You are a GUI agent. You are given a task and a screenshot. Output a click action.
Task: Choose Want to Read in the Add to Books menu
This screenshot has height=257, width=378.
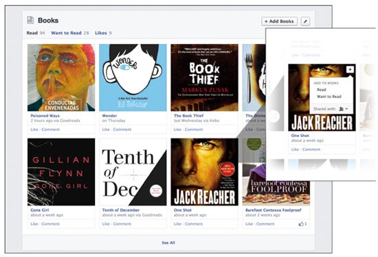point(329,97)
